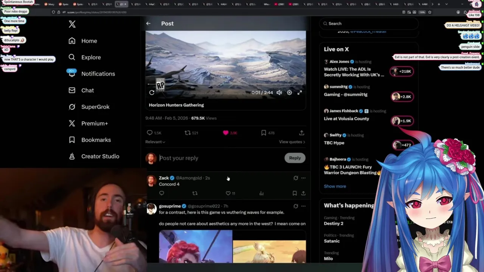484x272 pixels.
Task: Mute the video volume
Action: pyautogui.click(x=279, y=93)
